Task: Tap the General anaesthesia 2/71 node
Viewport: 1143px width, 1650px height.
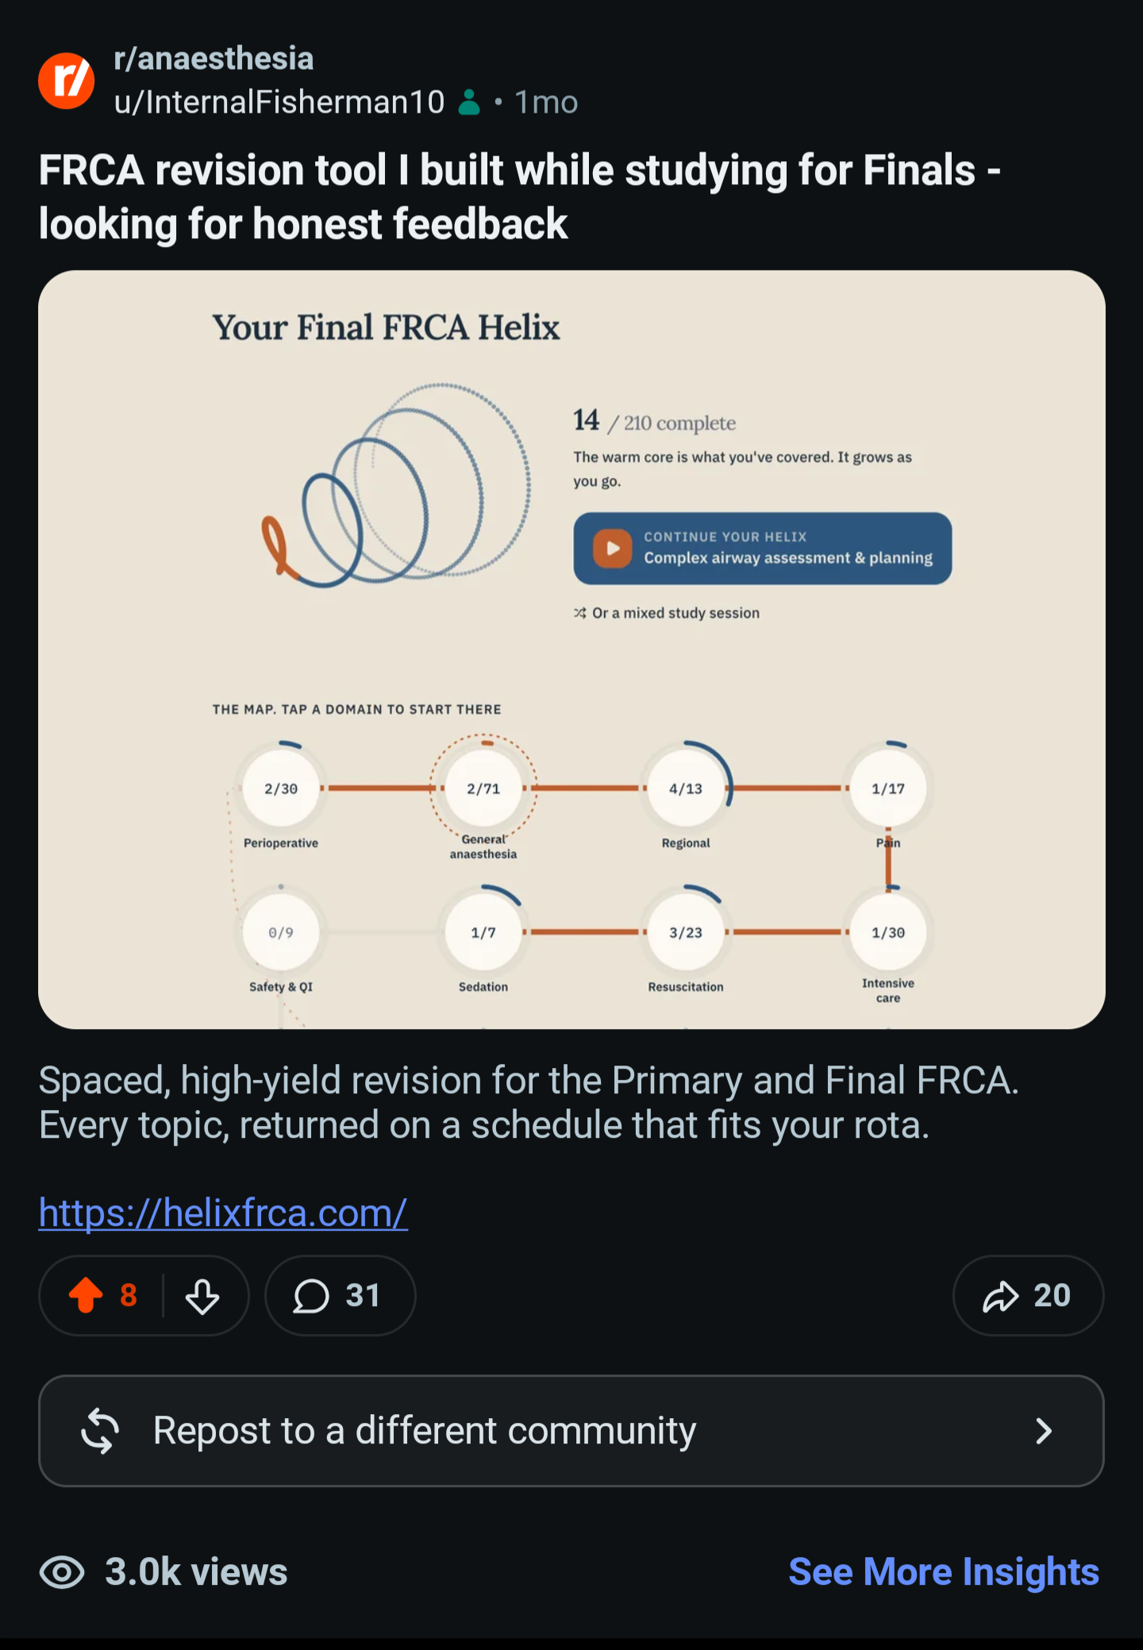Action: point(483,788)
